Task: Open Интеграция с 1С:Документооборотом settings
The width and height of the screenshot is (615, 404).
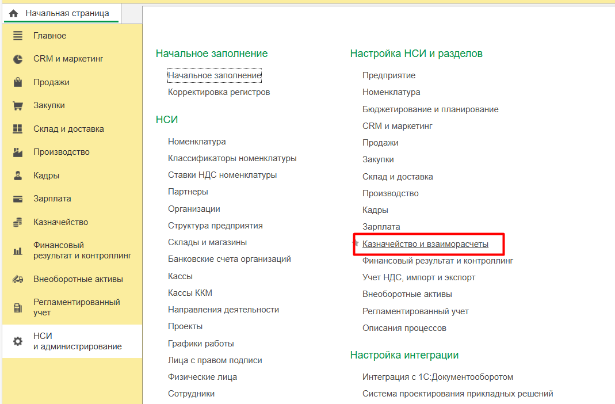Action: click(x=437, y=377)
